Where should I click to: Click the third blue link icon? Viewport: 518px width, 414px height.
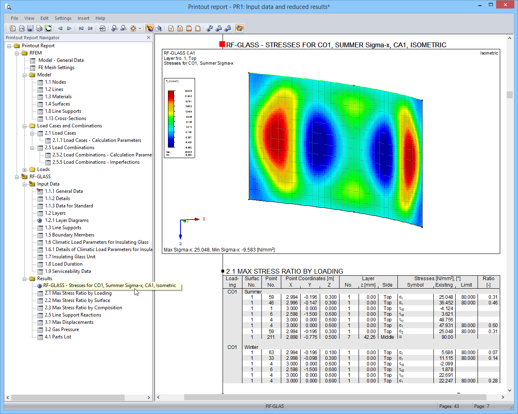coord(227,28)
